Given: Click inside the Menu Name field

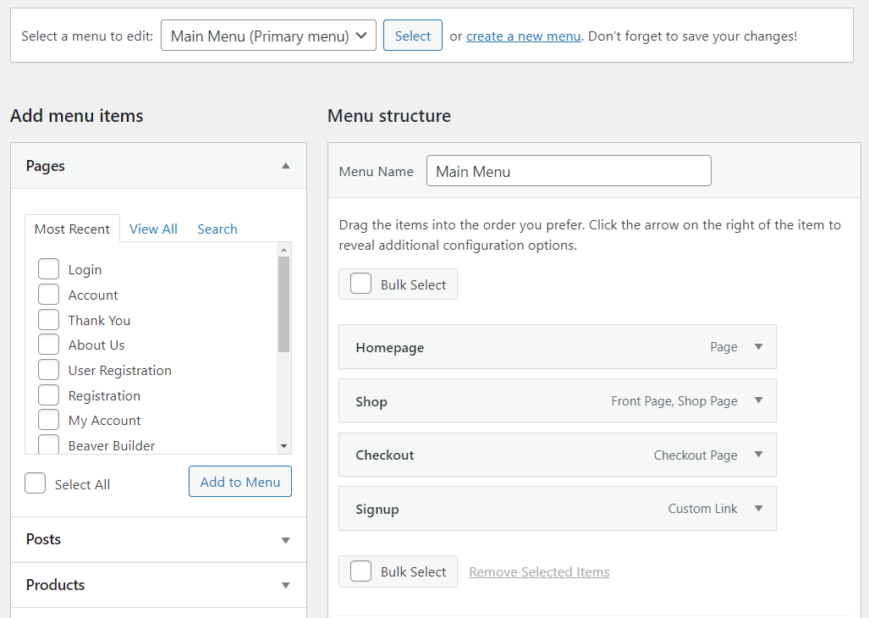Looking at the screenshot, I should tap(568, 170).
